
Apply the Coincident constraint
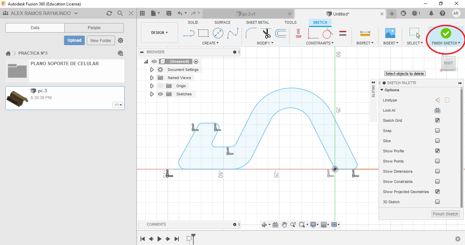[314, 33]
